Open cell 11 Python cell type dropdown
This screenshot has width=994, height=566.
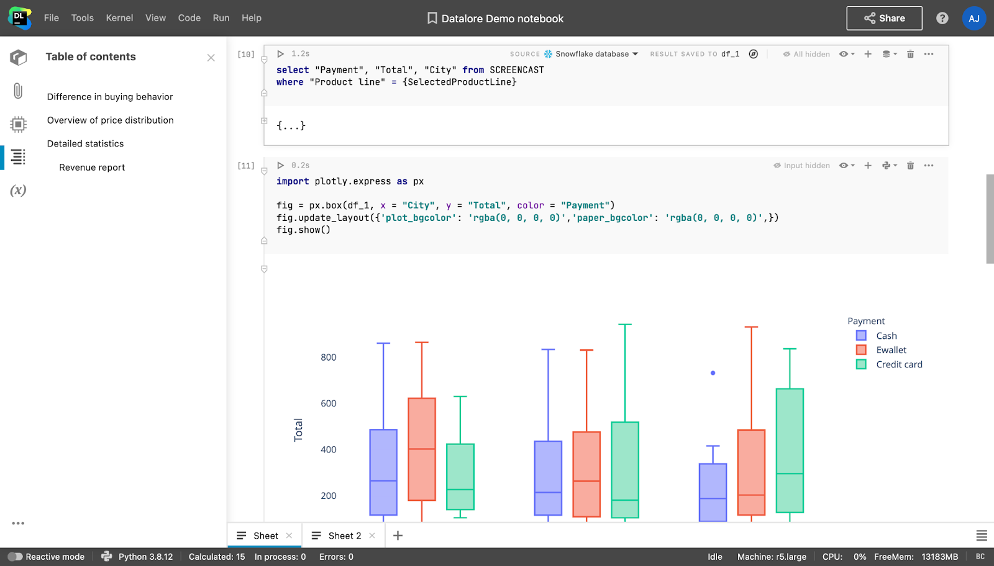[890, 166]
